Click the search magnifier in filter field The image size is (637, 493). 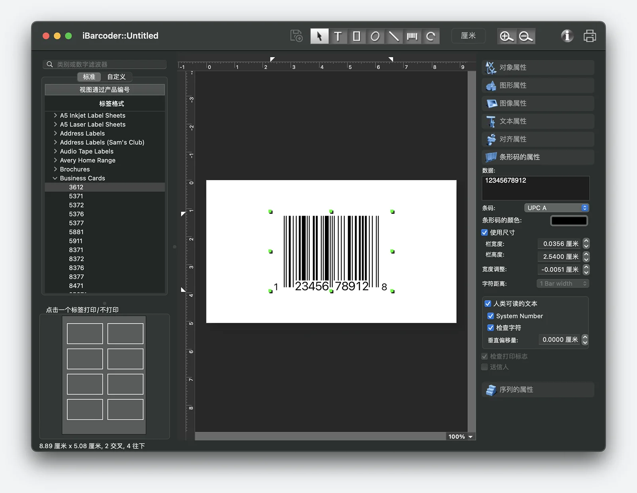pyautogui.click(x=50, y=64)
